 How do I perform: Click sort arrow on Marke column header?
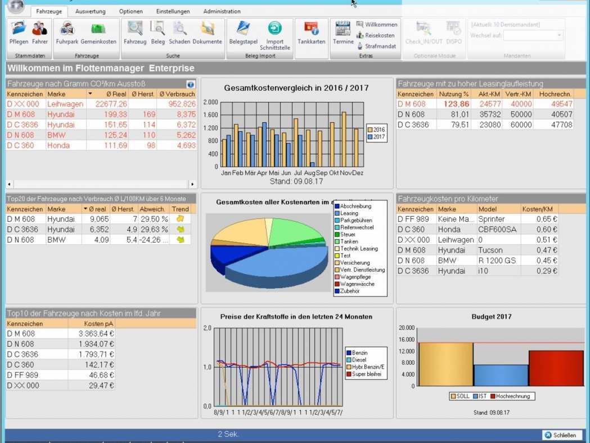point(90,94)
